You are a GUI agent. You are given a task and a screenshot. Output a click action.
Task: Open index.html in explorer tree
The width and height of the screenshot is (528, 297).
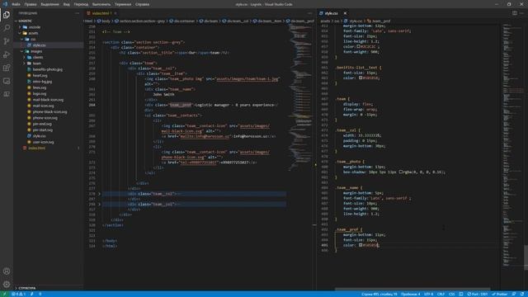[48, 148]
